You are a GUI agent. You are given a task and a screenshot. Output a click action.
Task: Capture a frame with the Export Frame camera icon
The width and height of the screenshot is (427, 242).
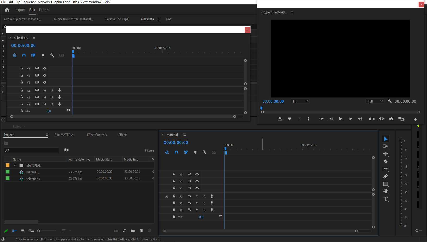pos(391,119)
